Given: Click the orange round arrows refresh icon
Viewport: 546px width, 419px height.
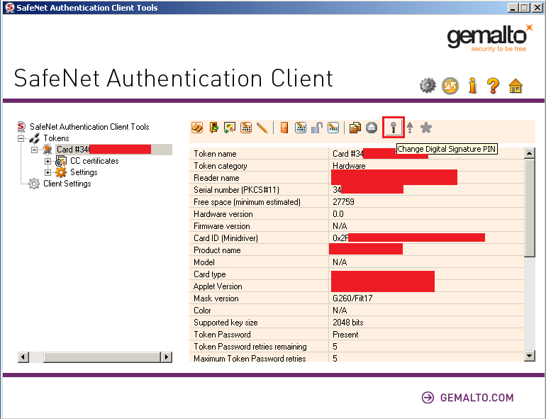Looking at the screenshot, I should [x=450, y=86].
